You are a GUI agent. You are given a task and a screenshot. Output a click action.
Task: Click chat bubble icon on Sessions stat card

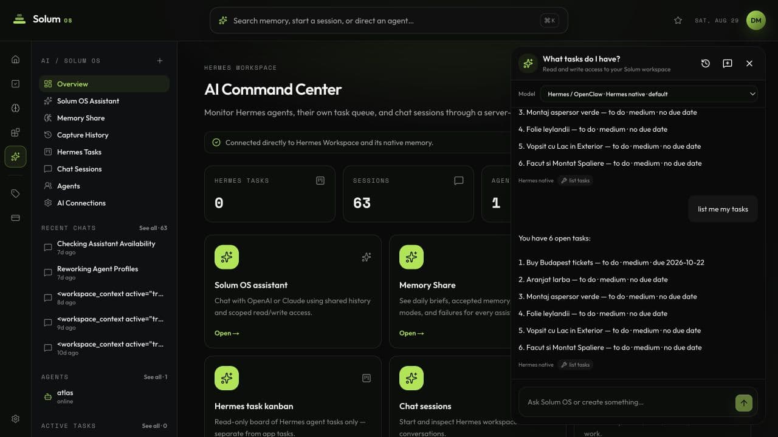(x=459, y=180)
